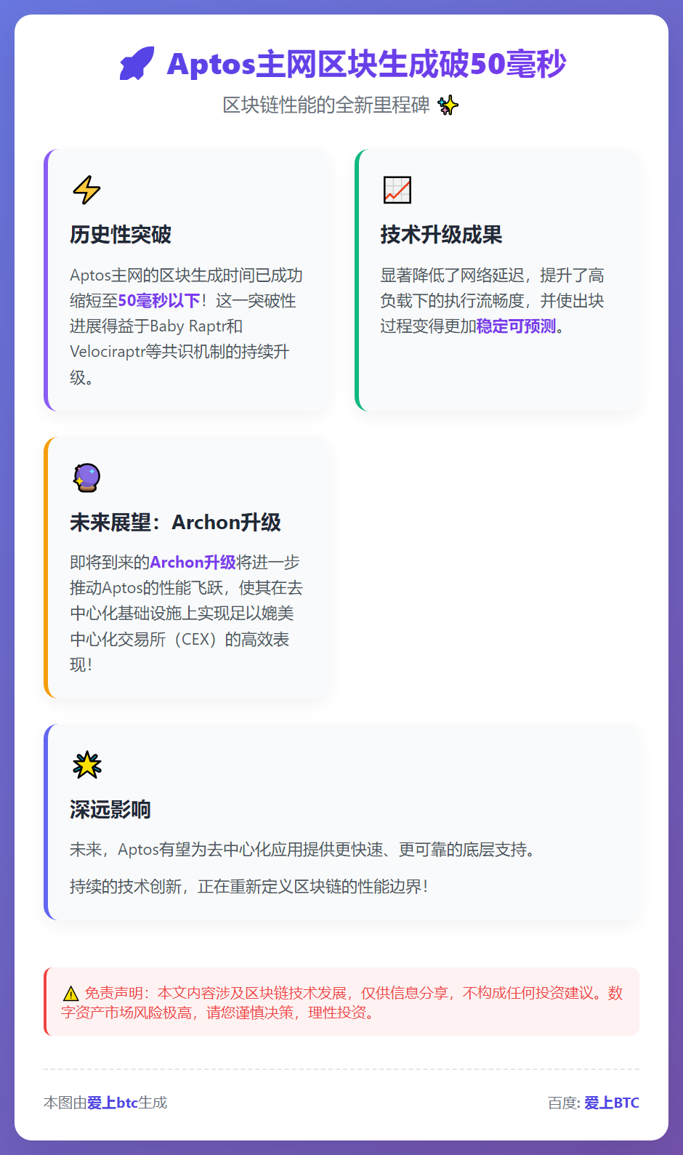Click the heading 历史性突破
The height and width of the screenshot is (1155, 683).
(121, 235)
